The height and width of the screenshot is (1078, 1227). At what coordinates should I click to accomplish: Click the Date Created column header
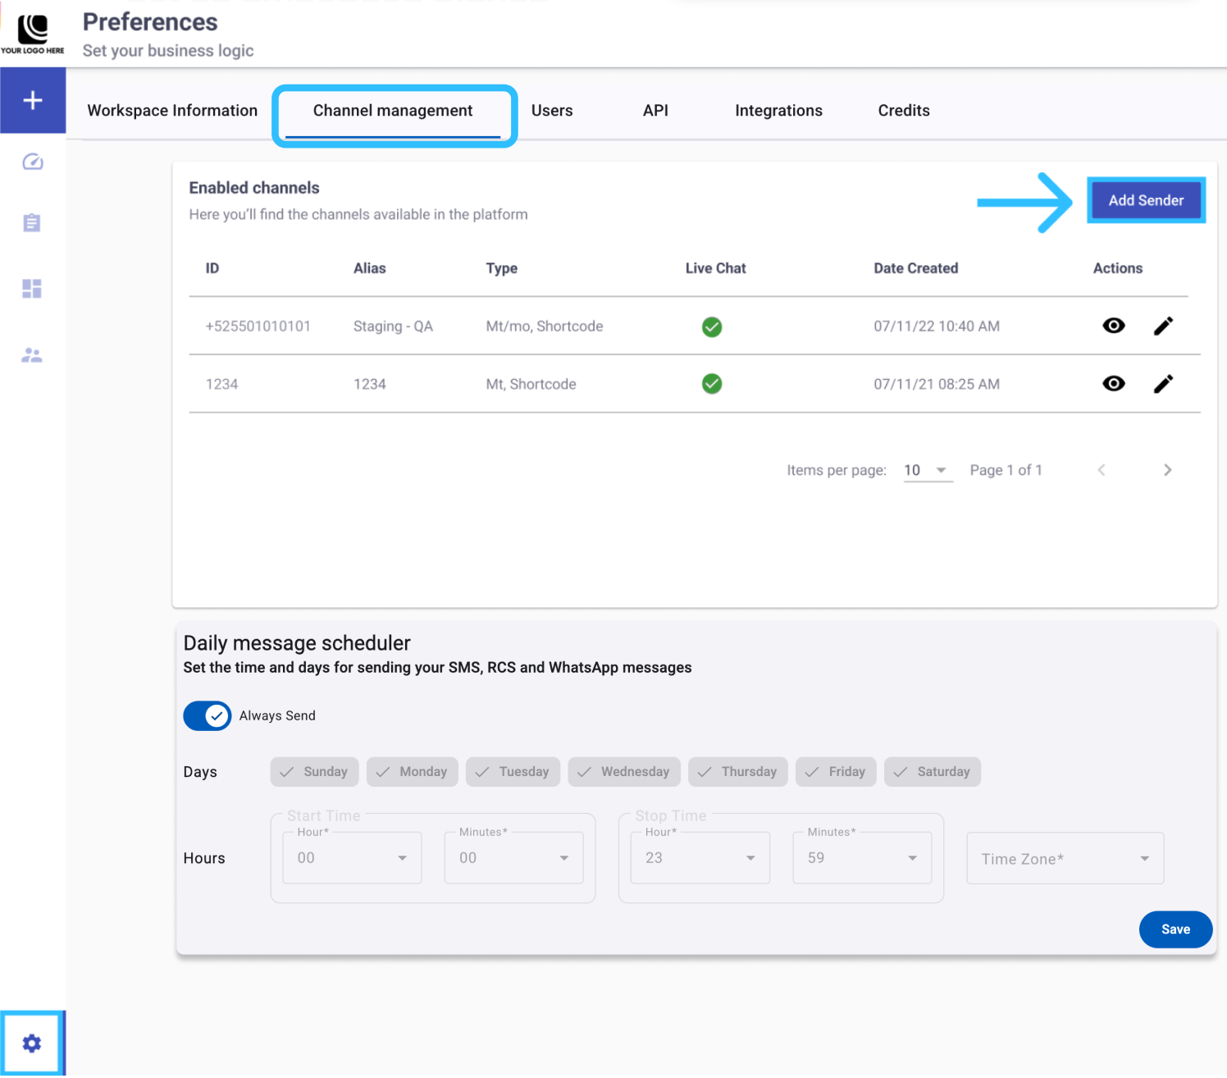click(916, 268)
